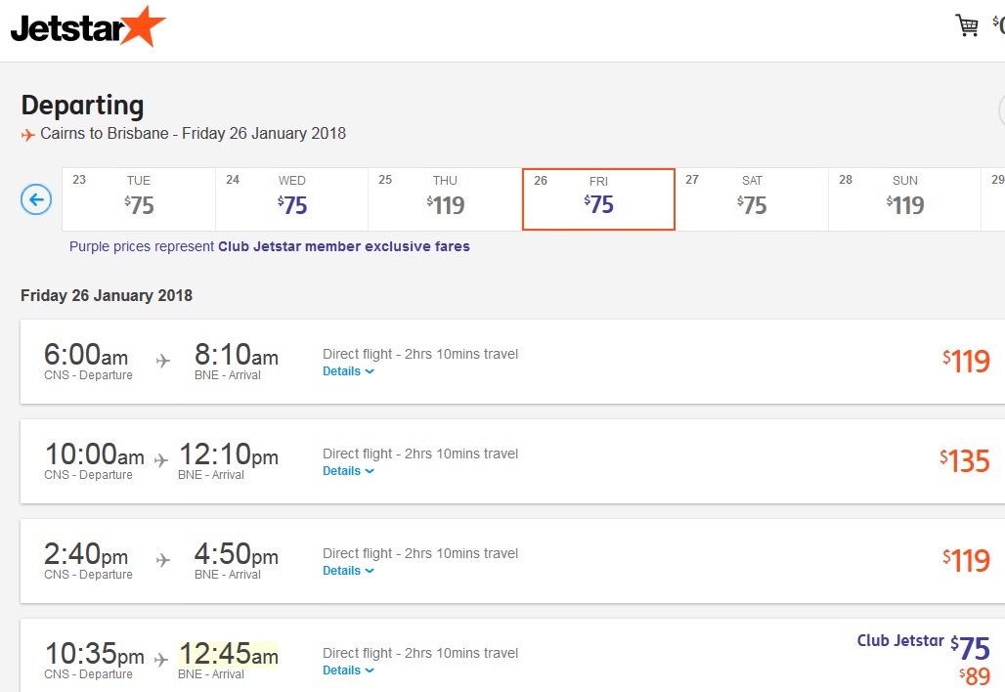The width and height of the screenshot is (1005, 692).
Task: Go to previous dates with back arrow
Action: tap(36, 199)
